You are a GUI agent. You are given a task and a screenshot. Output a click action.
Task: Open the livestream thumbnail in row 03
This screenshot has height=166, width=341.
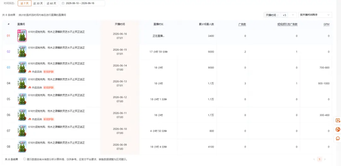22,68
